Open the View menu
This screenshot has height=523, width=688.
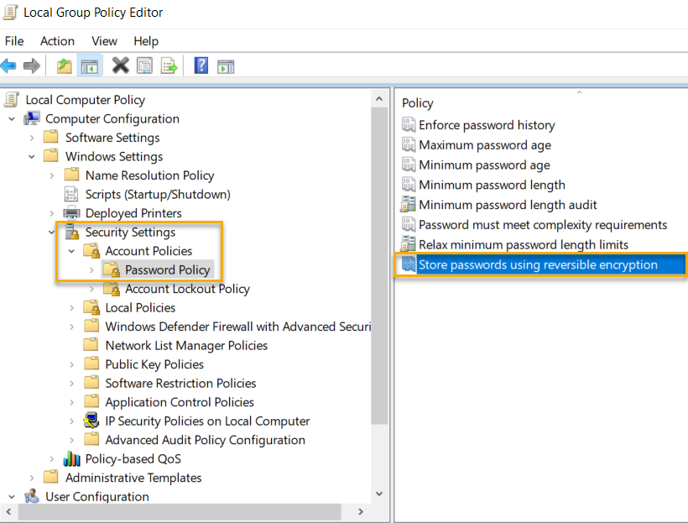point(104,41)
